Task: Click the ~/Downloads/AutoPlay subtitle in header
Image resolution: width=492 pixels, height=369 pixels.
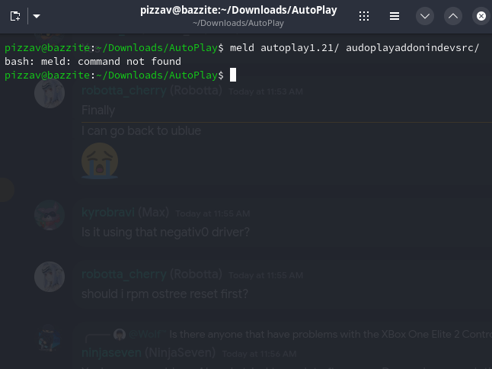Action: click(x=238, y=23)
